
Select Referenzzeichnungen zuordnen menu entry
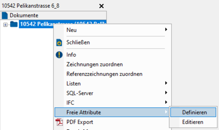104,74
